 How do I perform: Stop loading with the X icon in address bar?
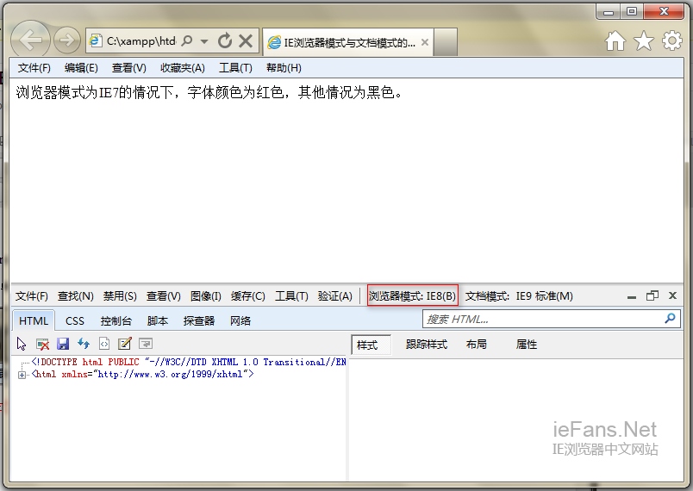tap(246, 40)
